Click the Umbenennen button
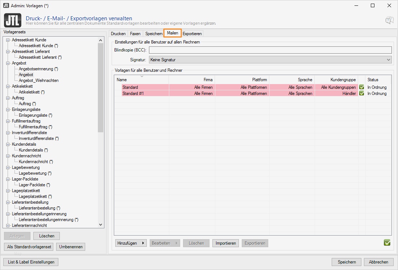The width and height of the screenshot is (398, 270). [x=71, y=247]
